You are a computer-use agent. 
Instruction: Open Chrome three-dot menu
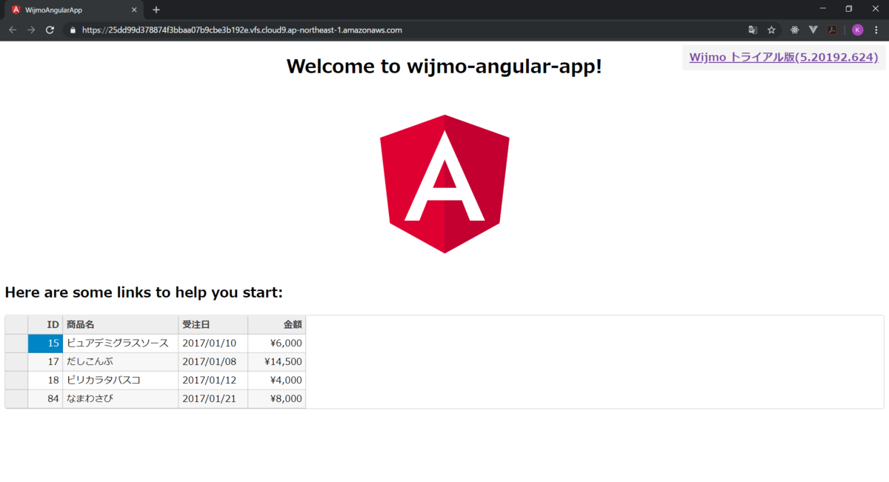pos(876,30)
